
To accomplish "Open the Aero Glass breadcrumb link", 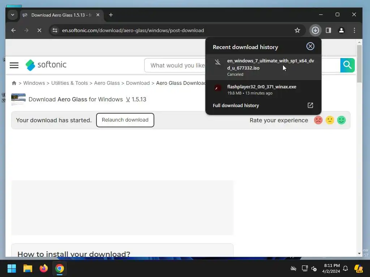I will click(x=107, y=83).
